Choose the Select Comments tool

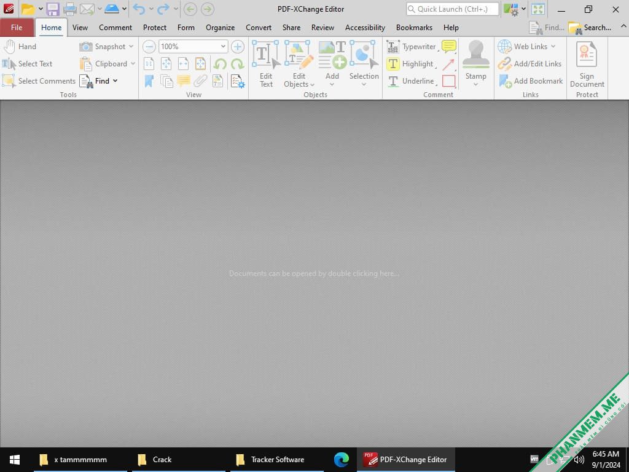click(x=39, y=81)
